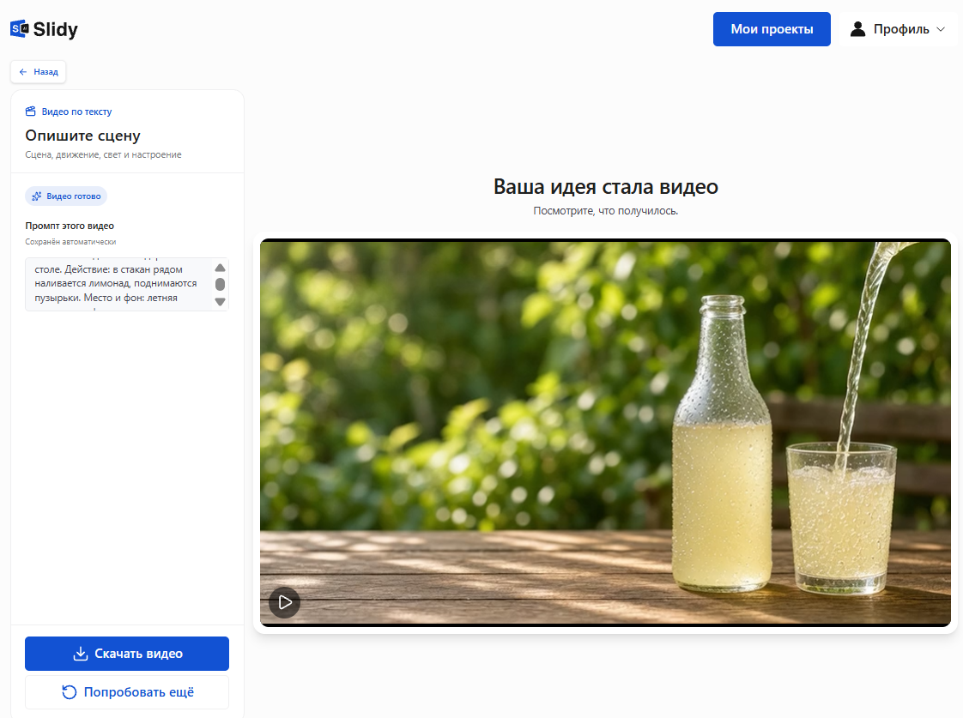The width and height of the screenshot is (963, 718).
Task: Click the prompt scrollbar down arrow
Action: point(220,301)
